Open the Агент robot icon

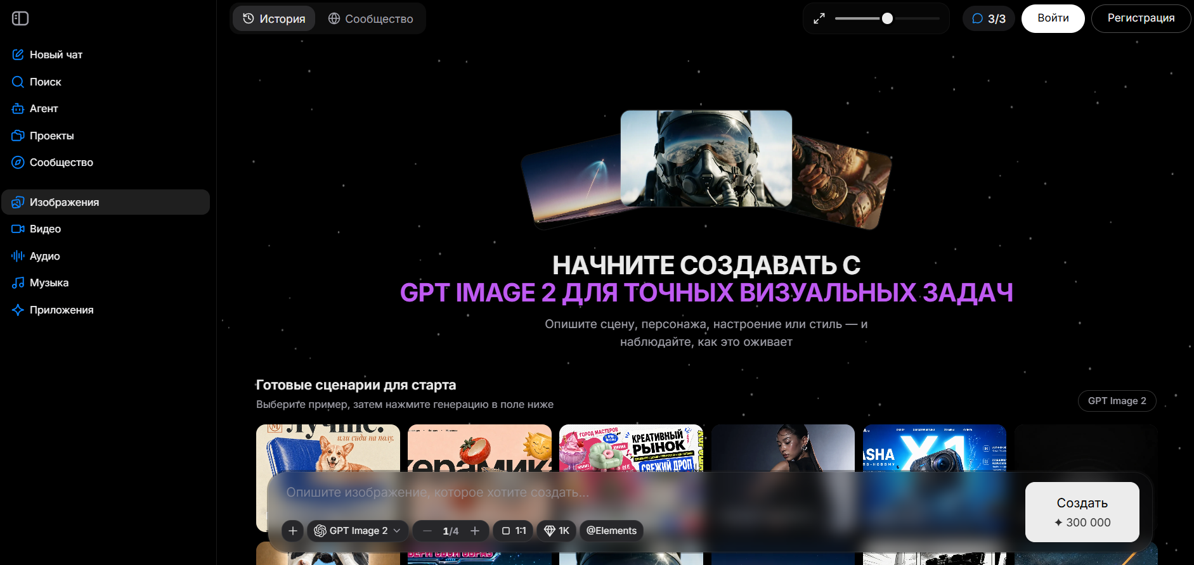click(18, 108)
